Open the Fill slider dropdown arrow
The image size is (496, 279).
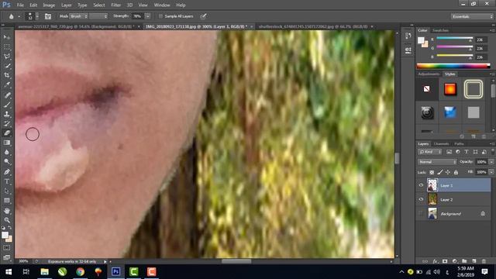491,172
